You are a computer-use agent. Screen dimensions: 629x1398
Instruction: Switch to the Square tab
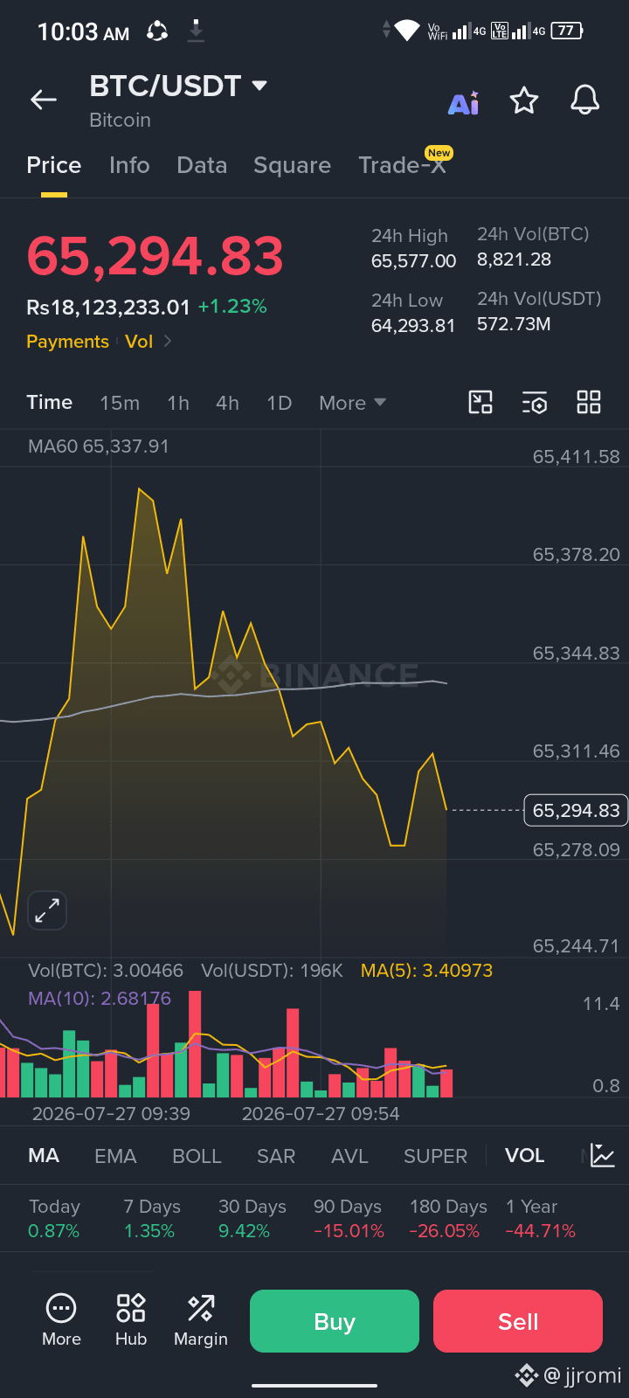tap(293, 165)
